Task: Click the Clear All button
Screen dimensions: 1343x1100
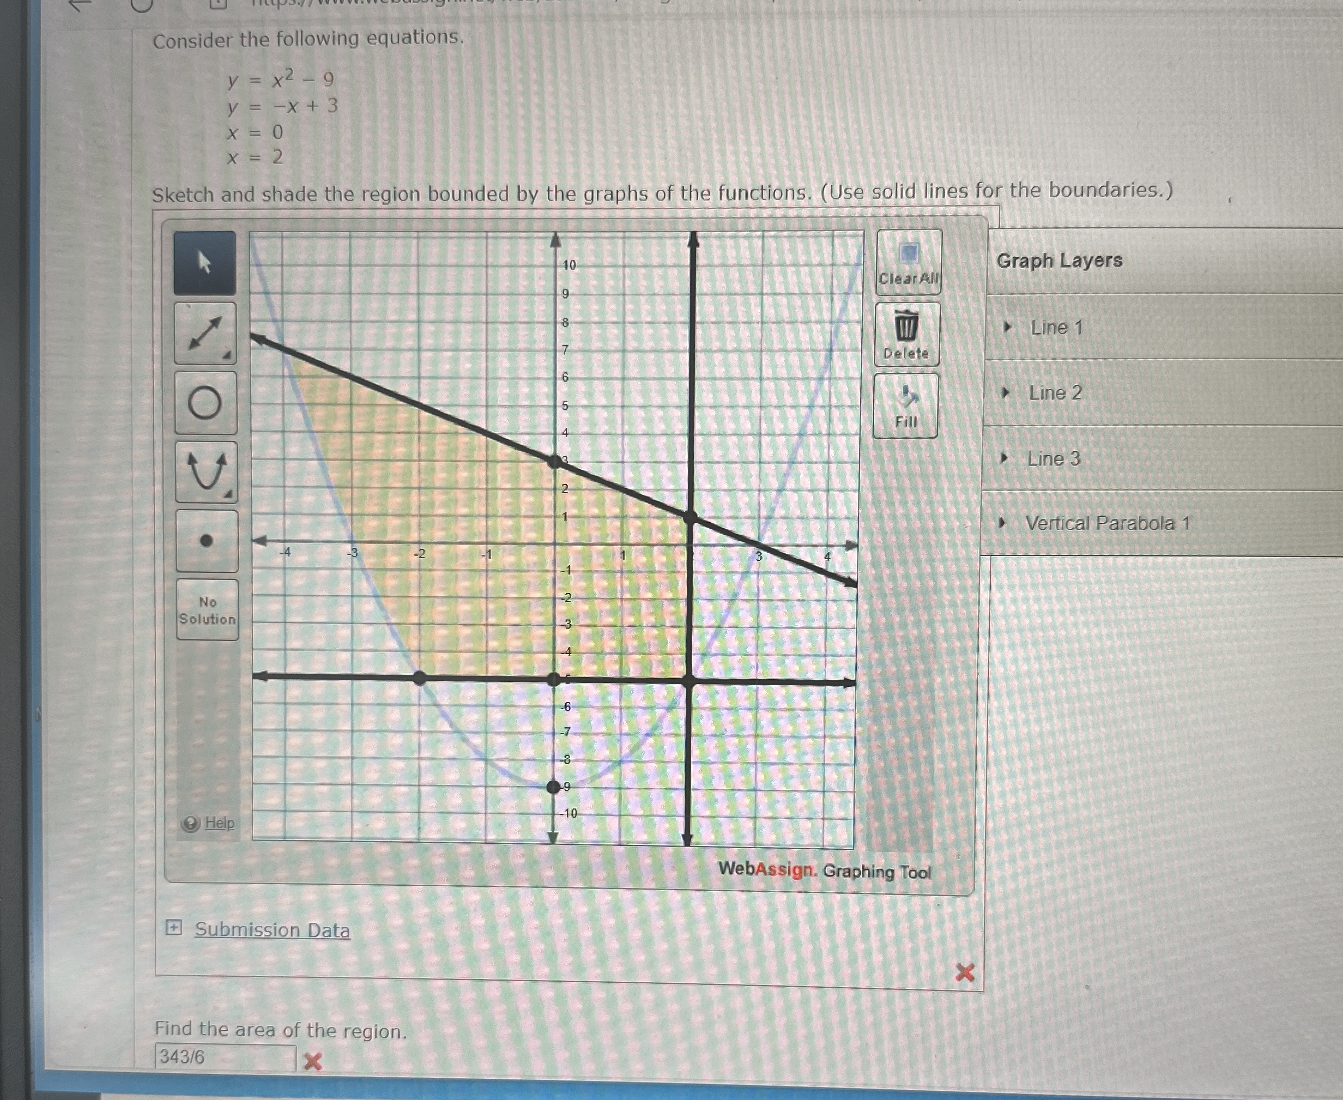Action: point(909,263)
